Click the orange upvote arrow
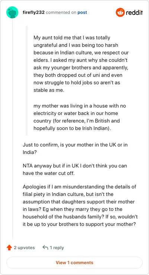Image resolution: width=149 pixels, height=275 pixels. [x=9, y=248]
